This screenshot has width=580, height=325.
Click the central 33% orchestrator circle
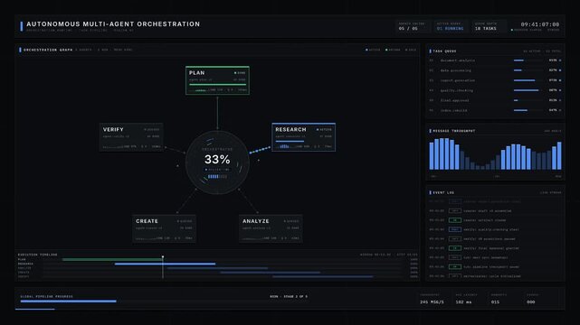[217, 162]
